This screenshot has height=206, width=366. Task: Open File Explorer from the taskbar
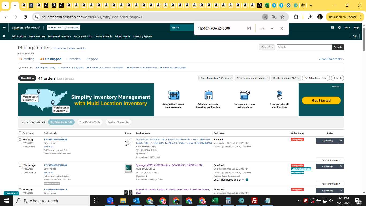(x=123, y=201)
